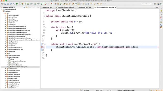Click the red error mark in overview ruler
The image size is (163, 91).
[x=158, y=47]
